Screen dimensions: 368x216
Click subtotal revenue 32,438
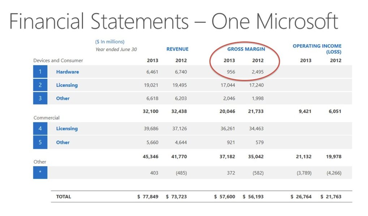pyautogui.click(x=179, y=111)
